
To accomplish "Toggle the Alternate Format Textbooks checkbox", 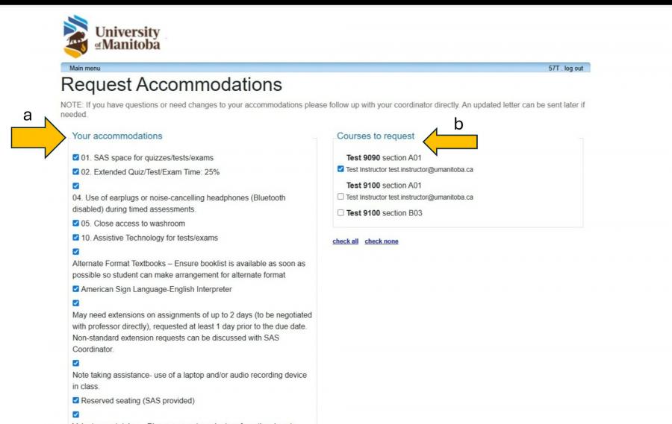I will (76, 252).
